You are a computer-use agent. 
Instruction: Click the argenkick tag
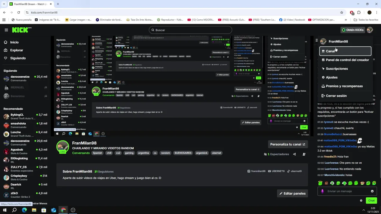coord(202,153)
